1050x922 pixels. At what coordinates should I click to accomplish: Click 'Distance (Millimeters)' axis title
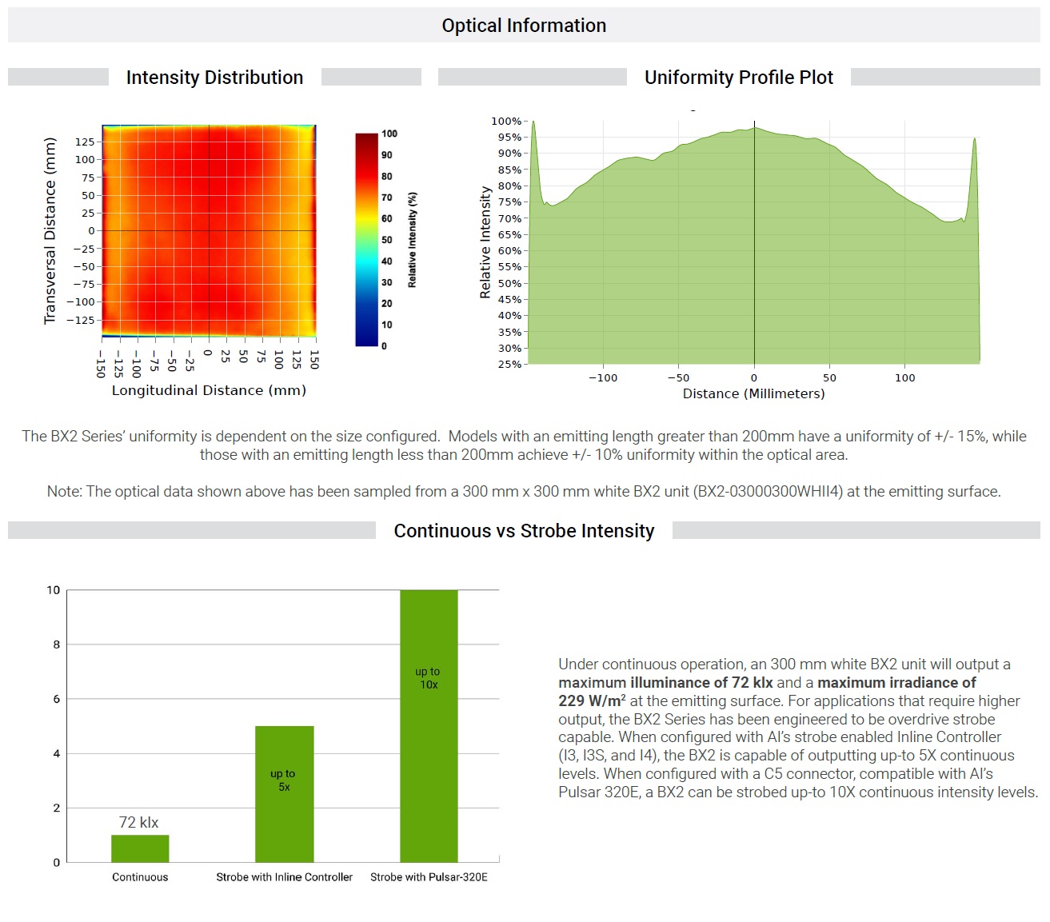click(754, 393)
